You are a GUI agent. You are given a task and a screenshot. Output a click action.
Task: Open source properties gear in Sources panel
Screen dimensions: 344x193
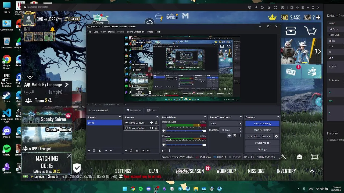coord(137,151)
